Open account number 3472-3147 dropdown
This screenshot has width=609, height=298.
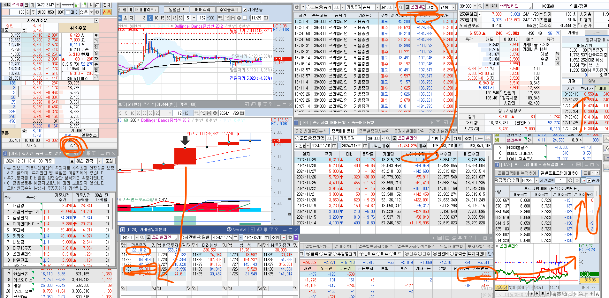[x=58, y=5]
